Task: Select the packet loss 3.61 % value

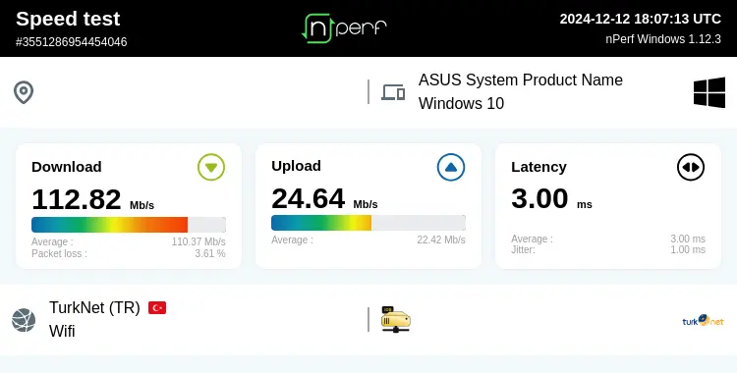Action: click(x=210, y=253)
